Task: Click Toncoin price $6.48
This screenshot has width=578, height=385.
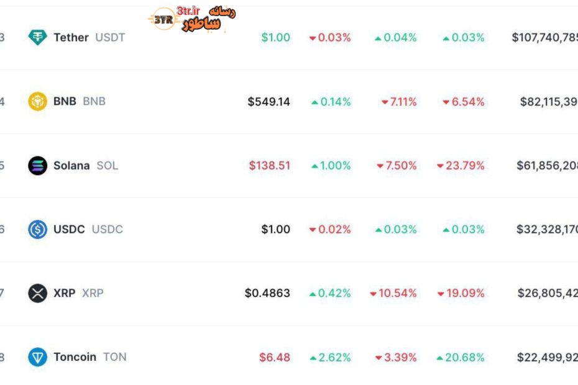Action: (275, 357)
